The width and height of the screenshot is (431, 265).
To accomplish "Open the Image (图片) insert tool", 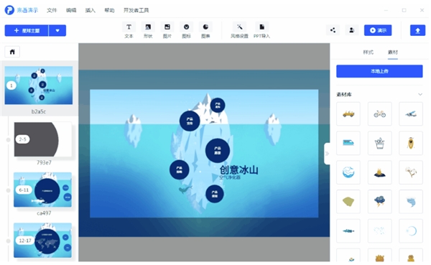I will coord(167,30).
